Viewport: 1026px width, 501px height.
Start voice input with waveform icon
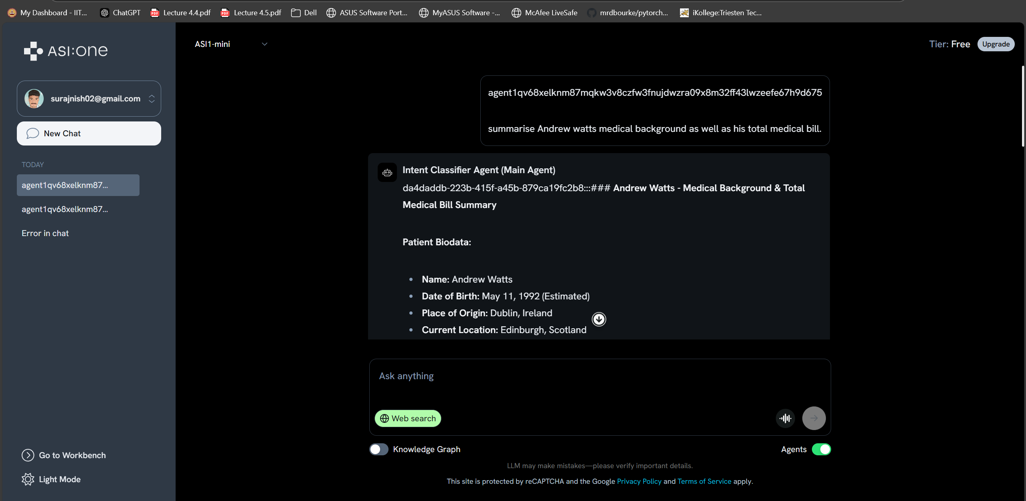tap(785, 418)
